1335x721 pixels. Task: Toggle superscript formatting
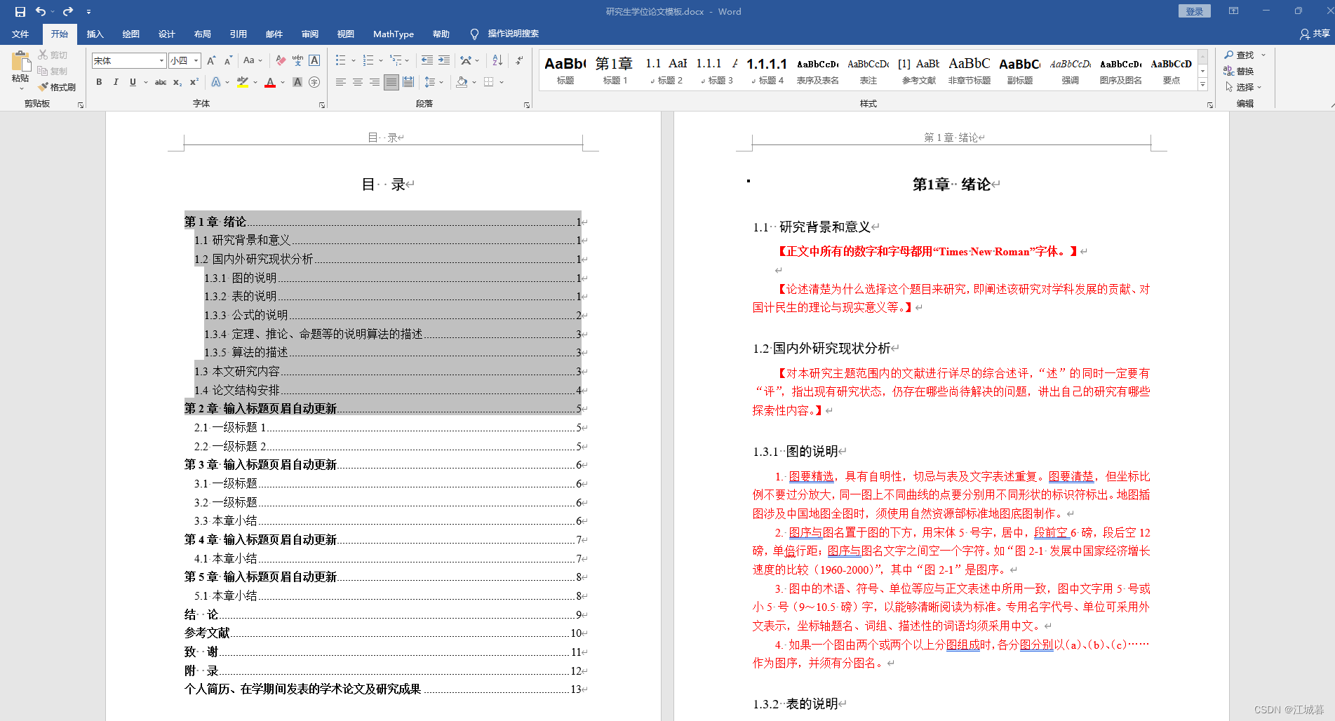[x=194, y=82]
